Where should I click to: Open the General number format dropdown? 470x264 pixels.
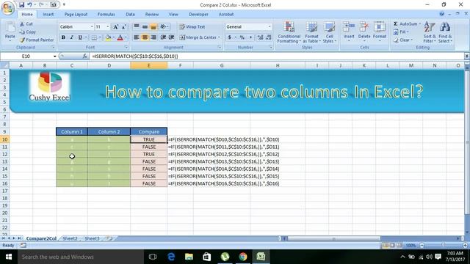(270, 27)
